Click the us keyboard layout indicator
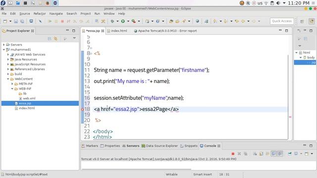This screenshot has height=178, width=317. 260,3
